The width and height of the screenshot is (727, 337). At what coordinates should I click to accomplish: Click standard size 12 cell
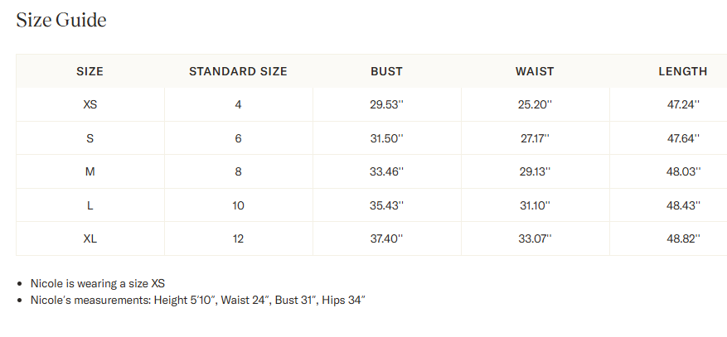[x=238, y=238]
